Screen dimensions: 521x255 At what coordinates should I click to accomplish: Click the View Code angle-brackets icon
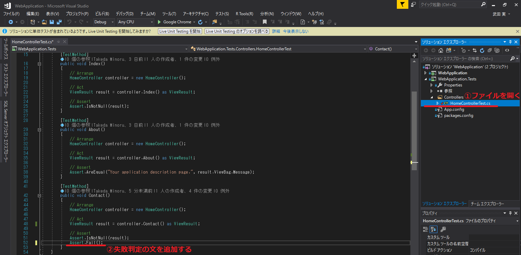click(507, 50)
